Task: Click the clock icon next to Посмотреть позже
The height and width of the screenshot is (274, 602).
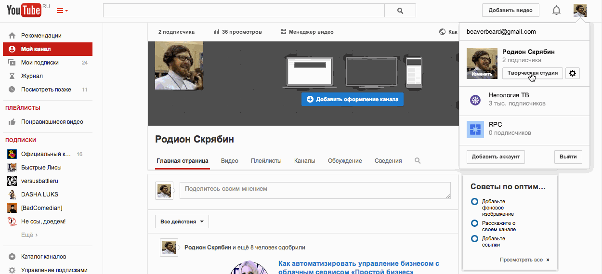Action: tap(12, 90)
